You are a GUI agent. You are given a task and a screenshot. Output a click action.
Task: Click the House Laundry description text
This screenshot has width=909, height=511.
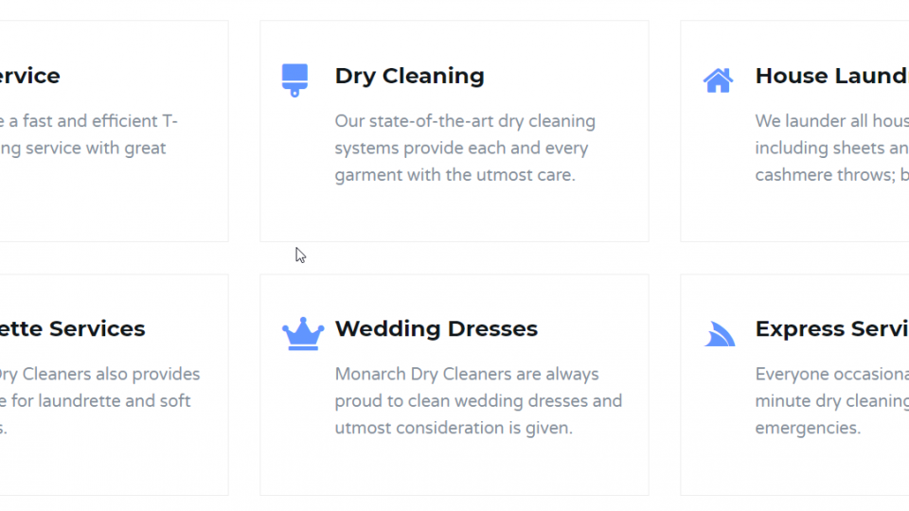[x=832, y=148]
